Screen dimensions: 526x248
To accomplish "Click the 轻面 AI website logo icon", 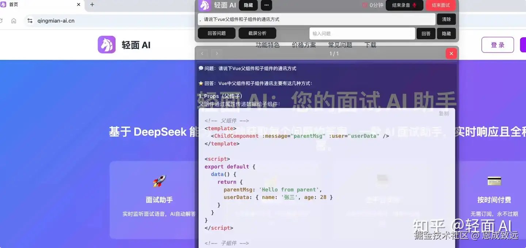I will click(107, 45).
